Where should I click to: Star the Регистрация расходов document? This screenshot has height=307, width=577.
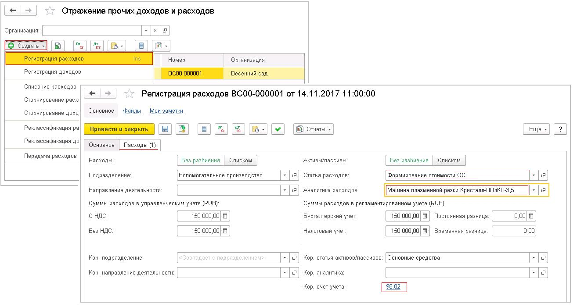(129, 93)
